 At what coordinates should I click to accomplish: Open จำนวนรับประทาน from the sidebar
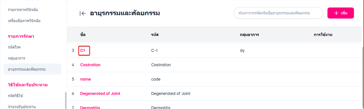[22, 107]
